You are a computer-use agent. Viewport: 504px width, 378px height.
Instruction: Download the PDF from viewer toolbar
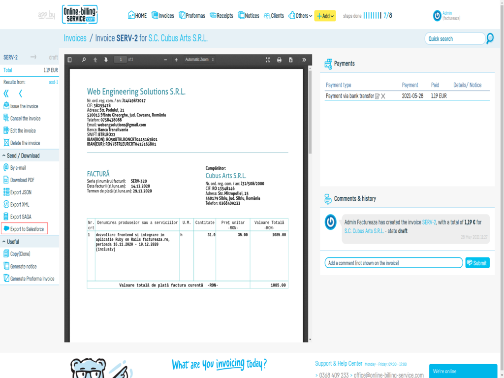point(290,60)
